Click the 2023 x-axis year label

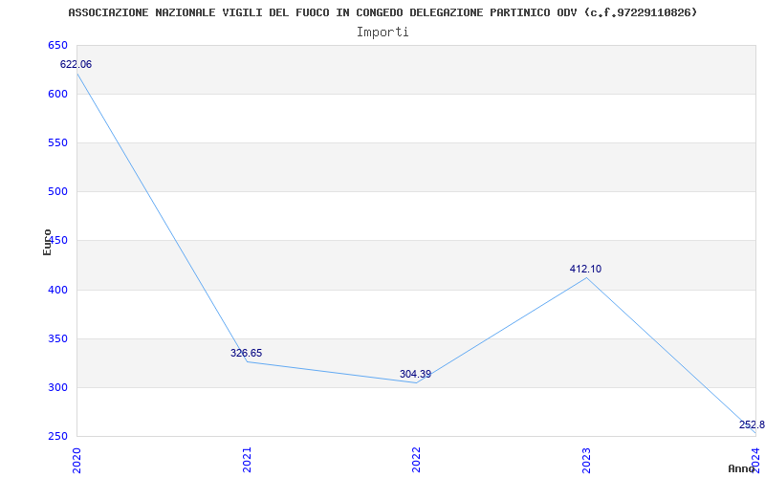[x=586, y=461]
